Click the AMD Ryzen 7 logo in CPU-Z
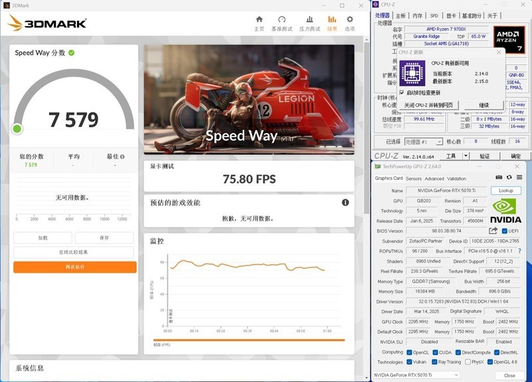 tap(509, 39)
